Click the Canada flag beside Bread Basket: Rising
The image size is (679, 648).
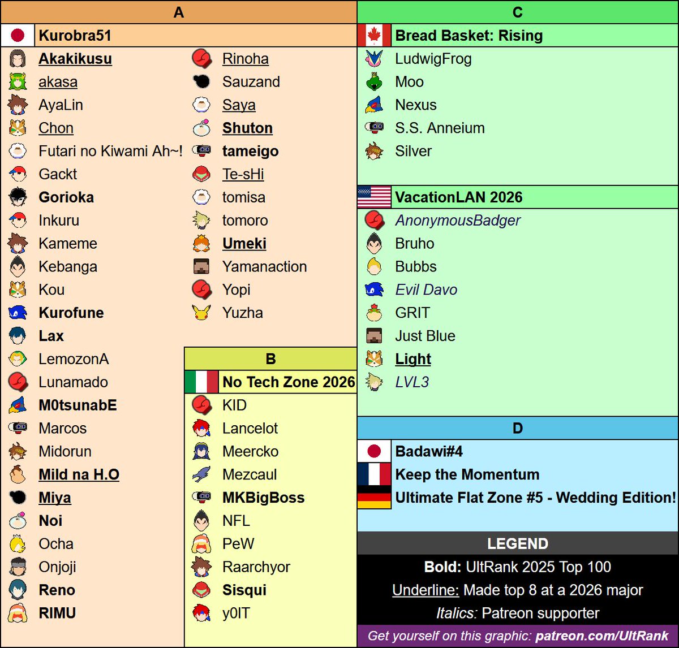point(374,35)
